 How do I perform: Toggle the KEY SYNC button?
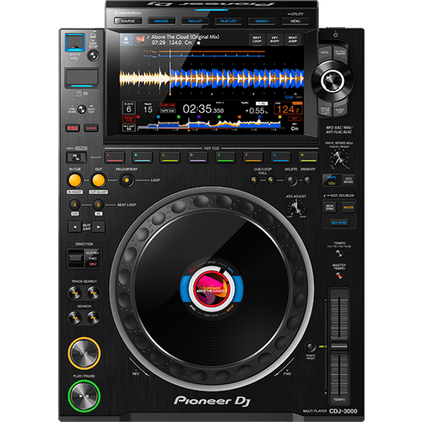[339, 223]
